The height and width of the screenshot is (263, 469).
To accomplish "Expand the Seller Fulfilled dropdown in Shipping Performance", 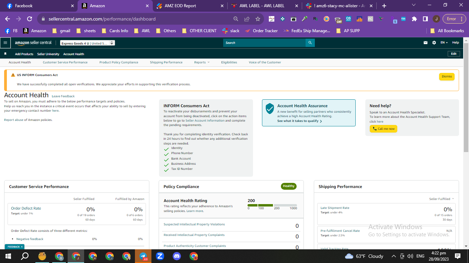I will click(x=442, y=199).
